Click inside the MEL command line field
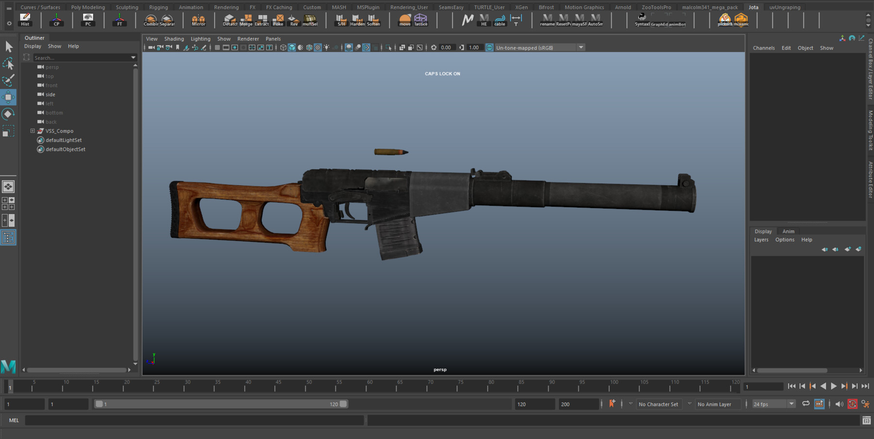This screenshot has width=874, height=439. (x=194, y=420)
